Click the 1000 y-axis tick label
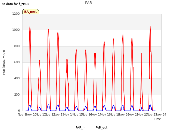This screenshot has height=133, width=178. tap(16, 30)
